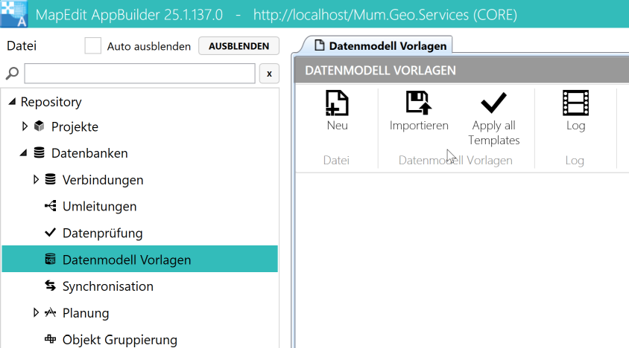Click the Apply all Templates checkmark icon
629x348 pixels.
coord(493,103)
